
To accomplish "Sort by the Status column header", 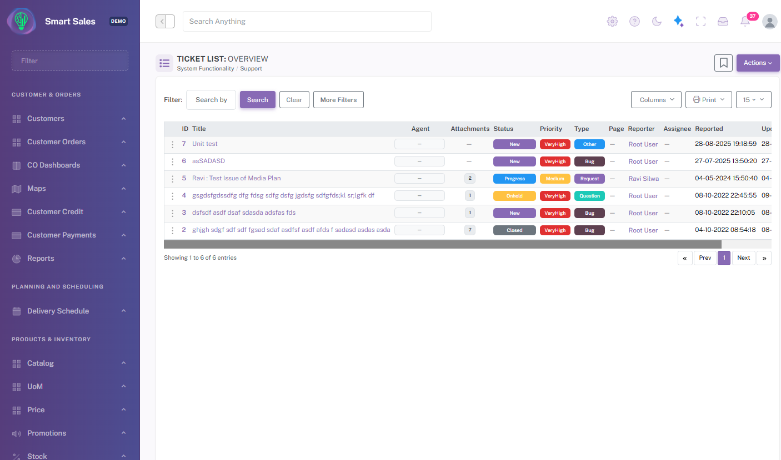I will (x=503, y=129).
